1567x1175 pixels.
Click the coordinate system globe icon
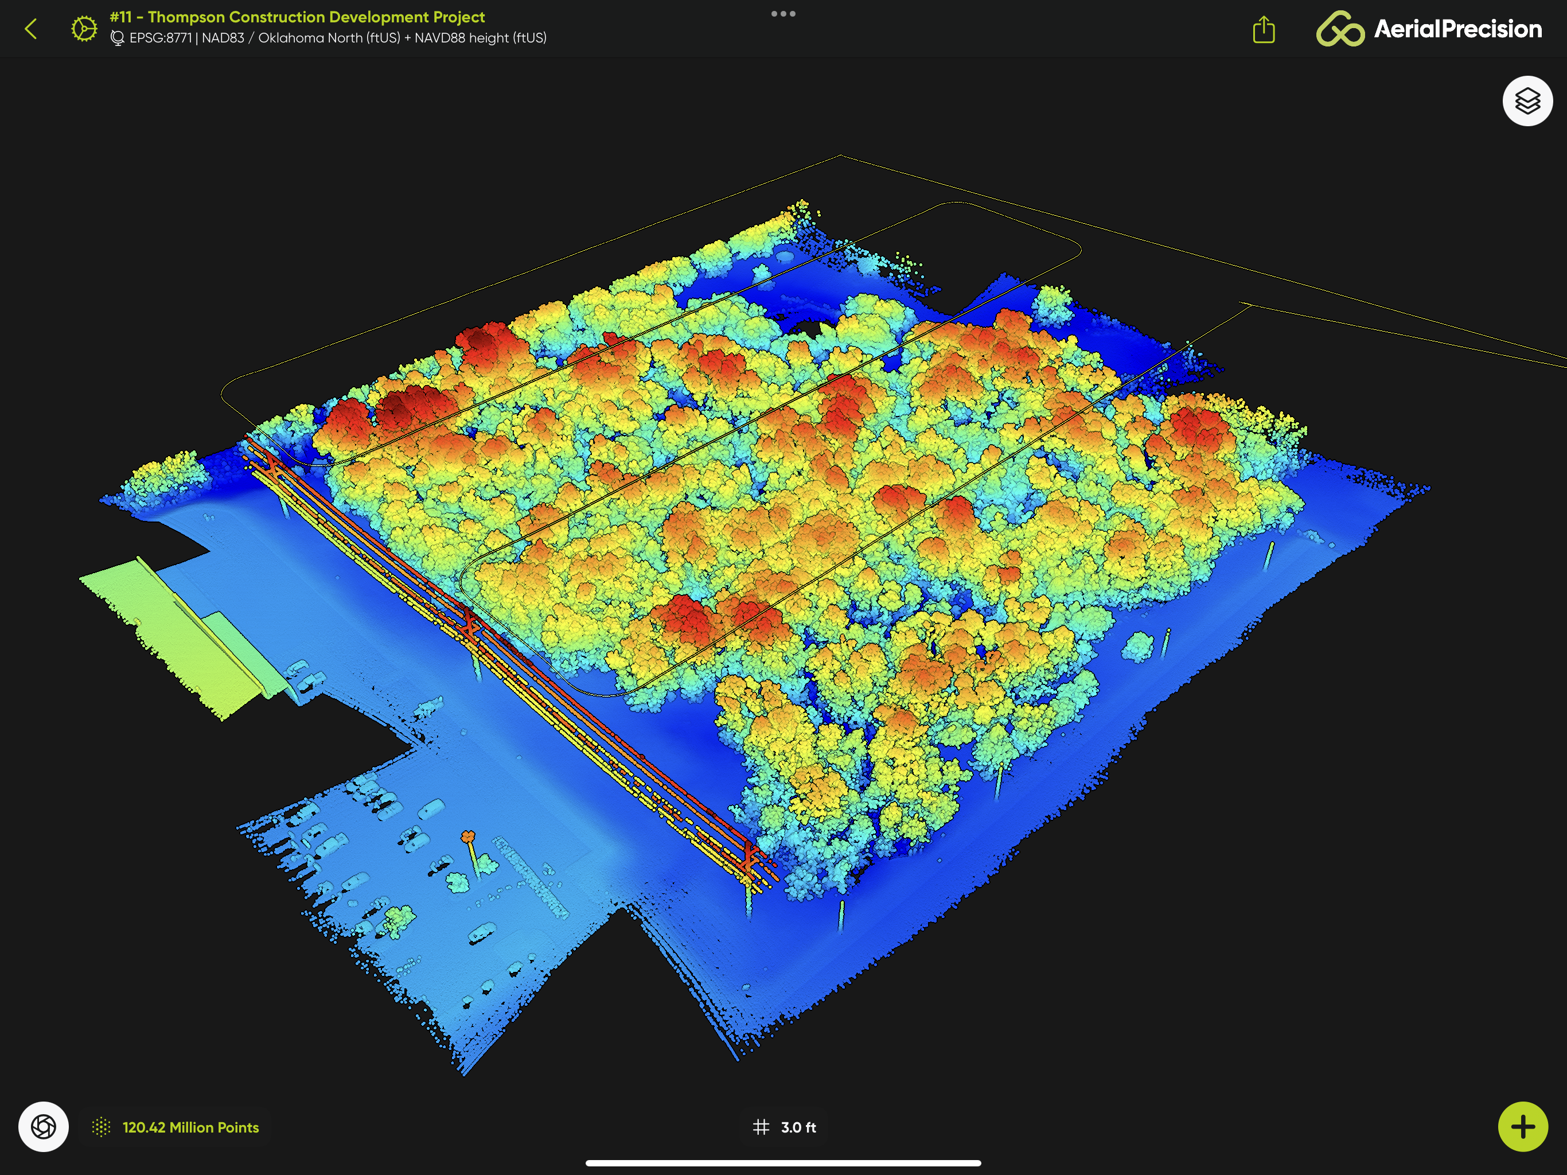[118, 38]
